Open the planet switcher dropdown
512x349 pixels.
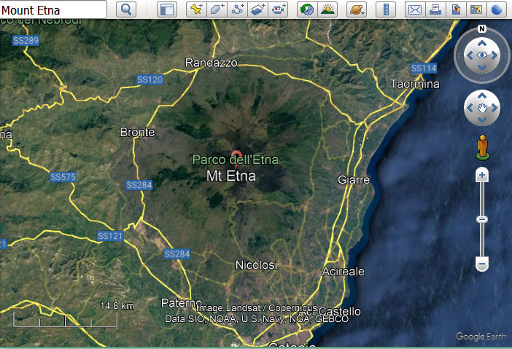[x=356, y=9]
